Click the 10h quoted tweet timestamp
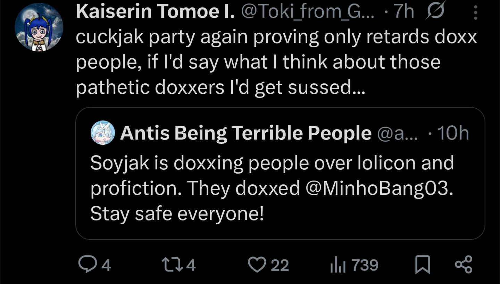This screenshot has height=284, width=500. [x=453, y=133]
